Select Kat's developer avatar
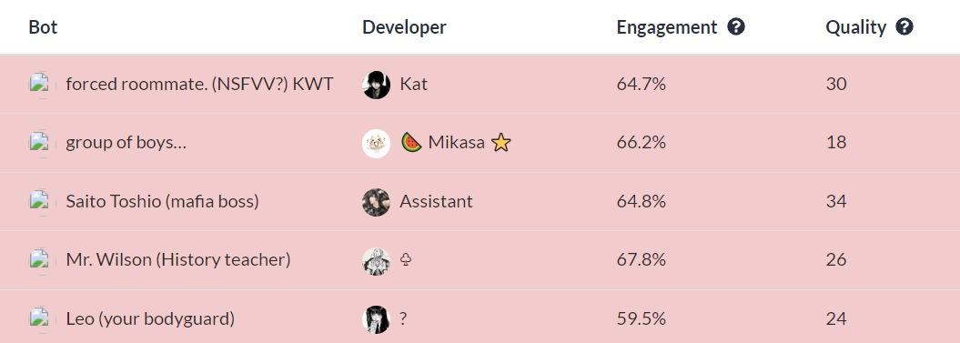 (x=376, y=85)
